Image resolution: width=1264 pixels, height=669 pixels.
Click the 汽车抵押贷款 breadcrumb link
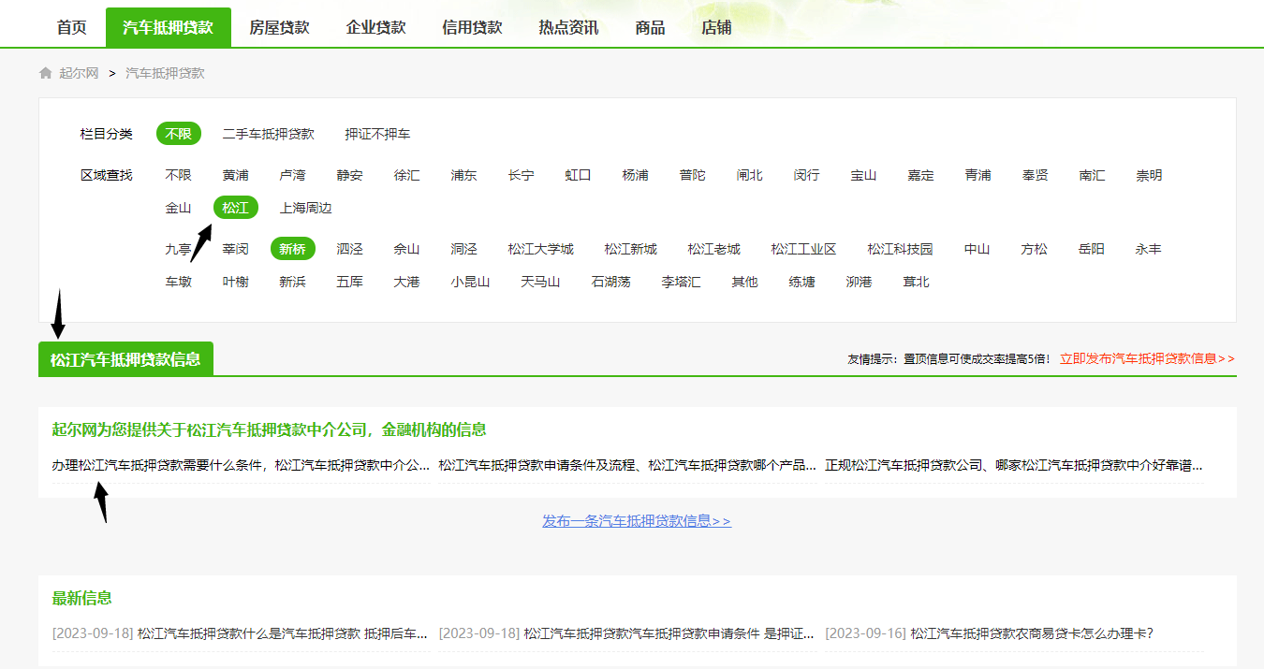click(x=165, y=73)
